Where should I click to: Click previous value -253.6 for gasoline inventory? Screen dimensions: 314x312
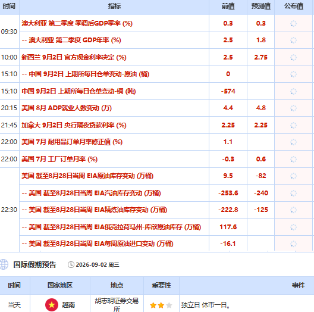point(228,194)
